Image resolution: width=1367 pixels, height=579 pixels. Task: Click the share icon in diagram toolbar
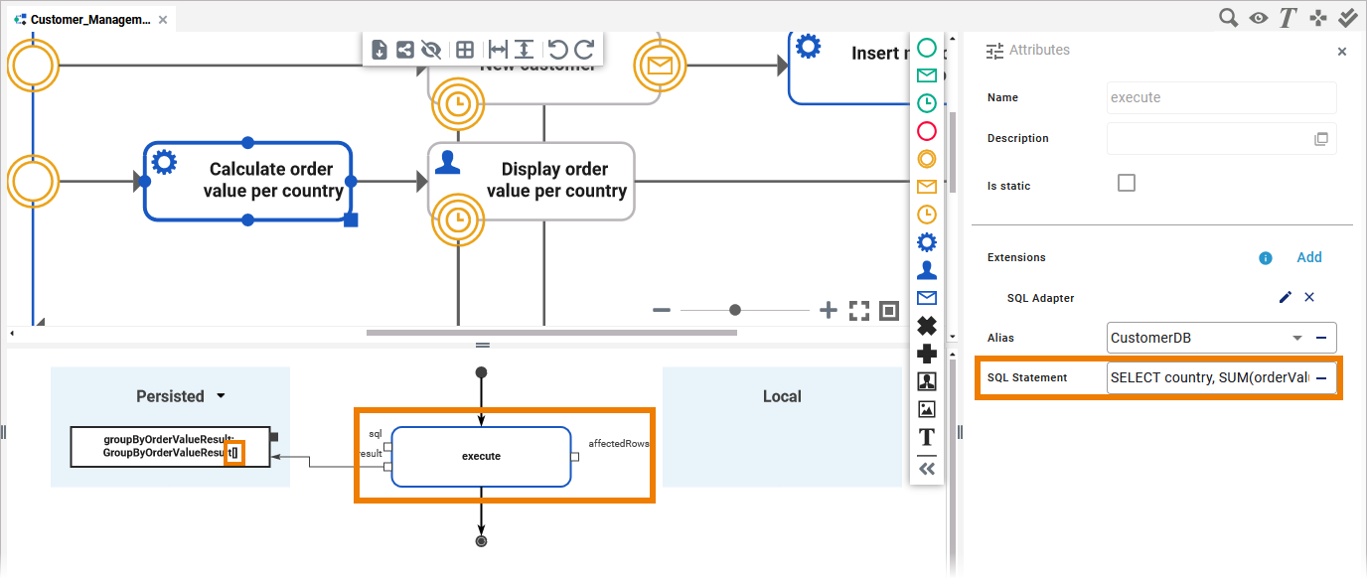pyautogui.click(x=404, y=50)
